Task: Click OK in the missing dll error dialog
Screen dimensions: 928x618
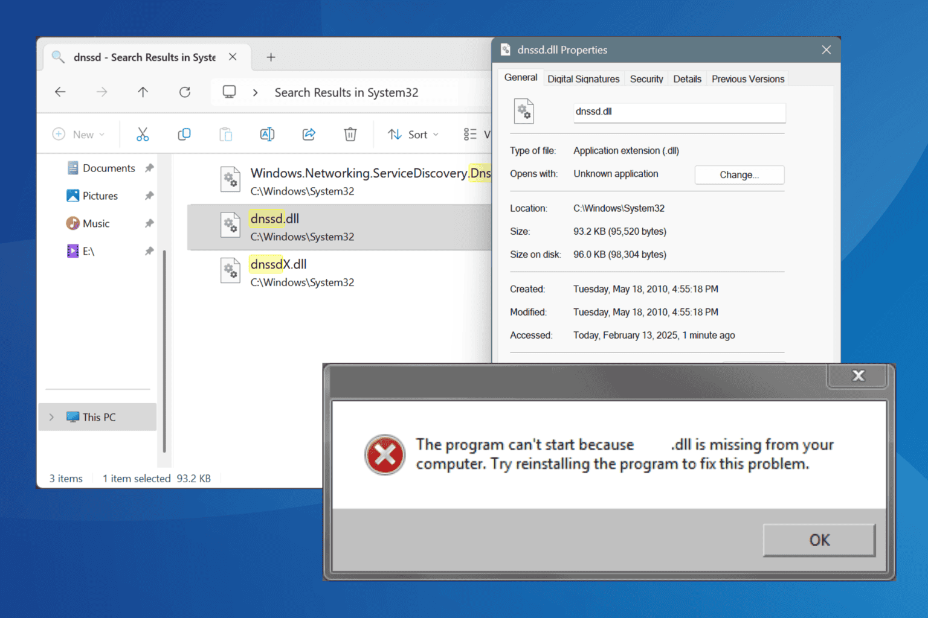Action: coord(819,540)
